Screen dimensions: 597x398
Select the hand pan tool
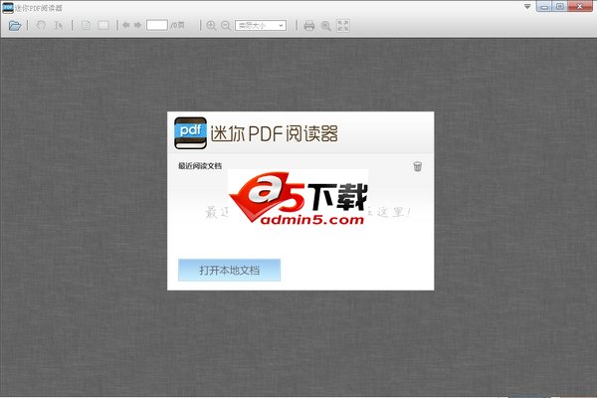tap(41, 26)
